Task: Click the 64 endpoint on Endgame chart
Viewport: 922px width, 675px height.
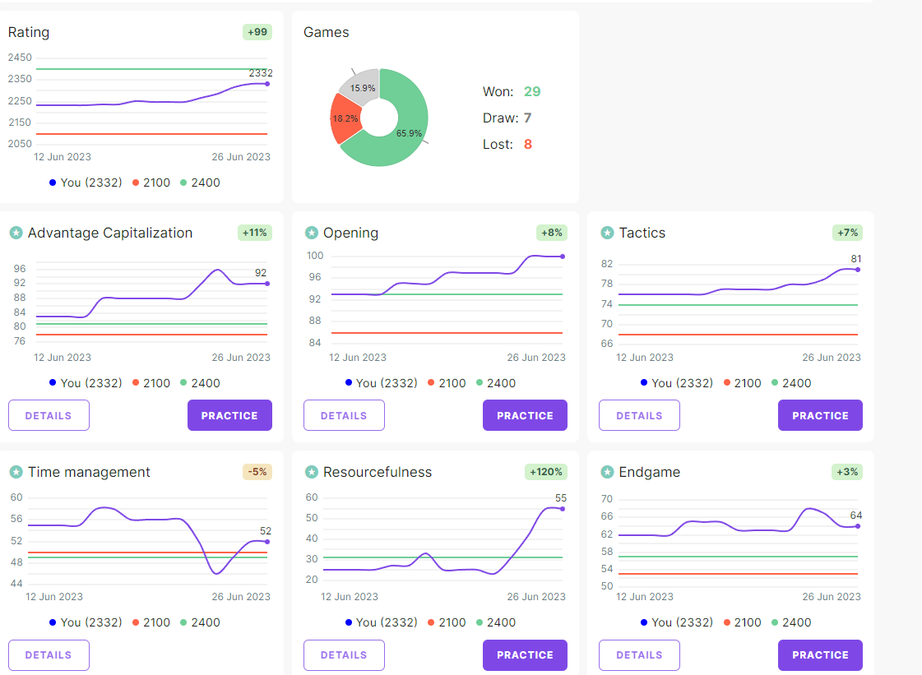Action: [x=858, y=526]
